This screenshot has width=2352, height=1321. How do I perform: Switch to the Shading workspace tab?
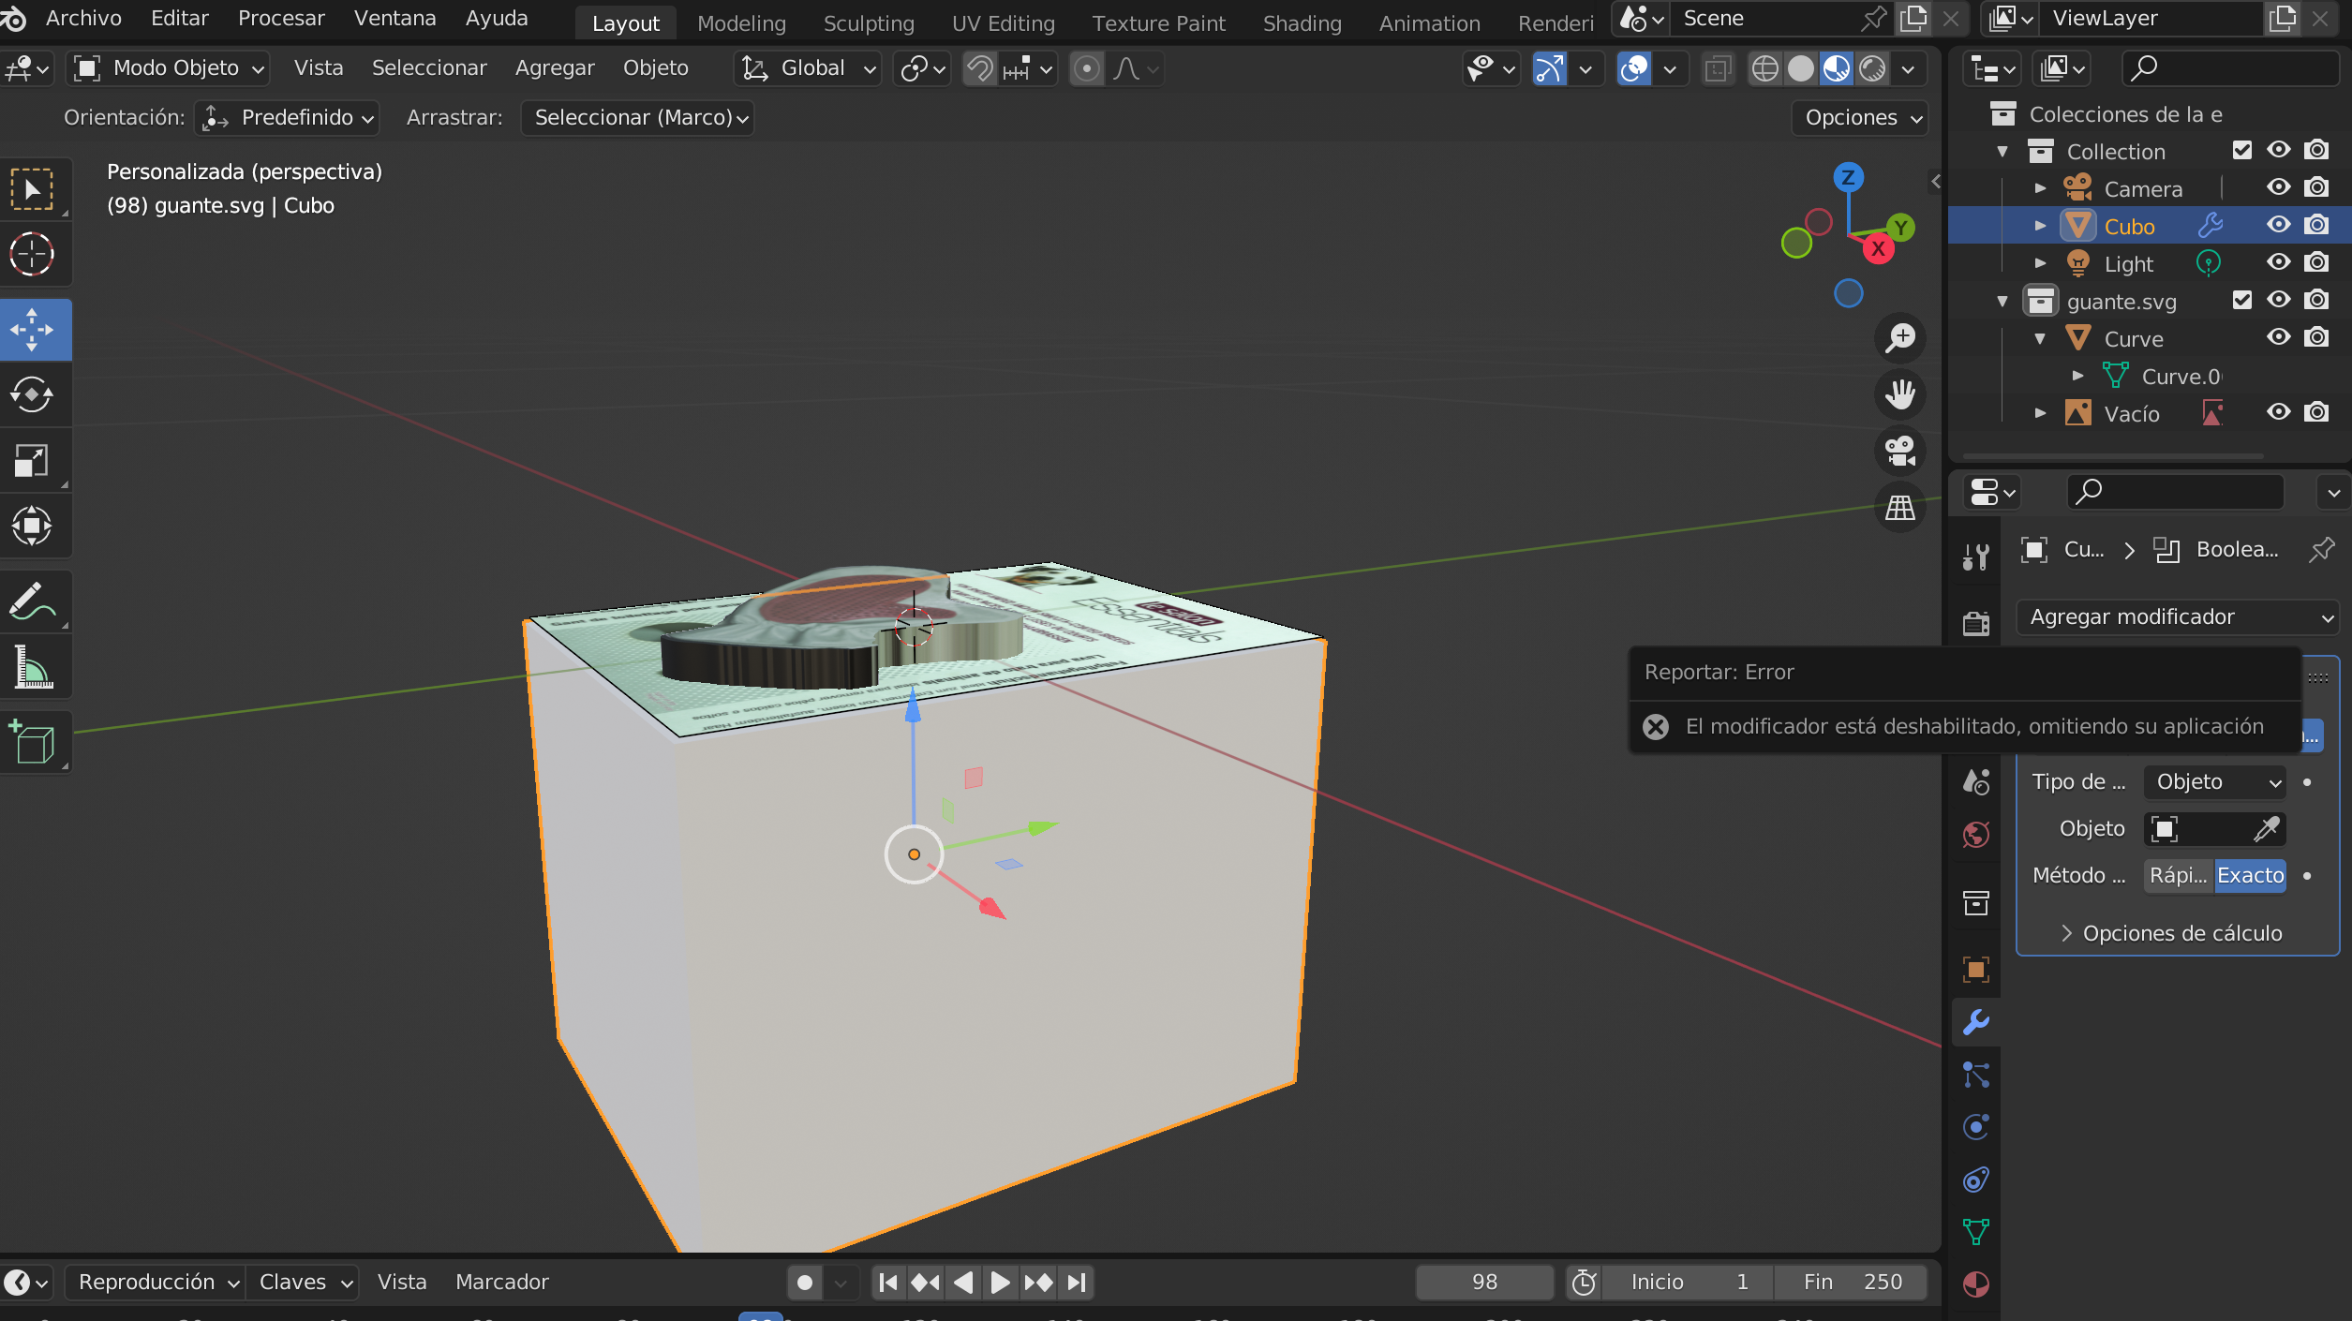tap(1302, 23)
